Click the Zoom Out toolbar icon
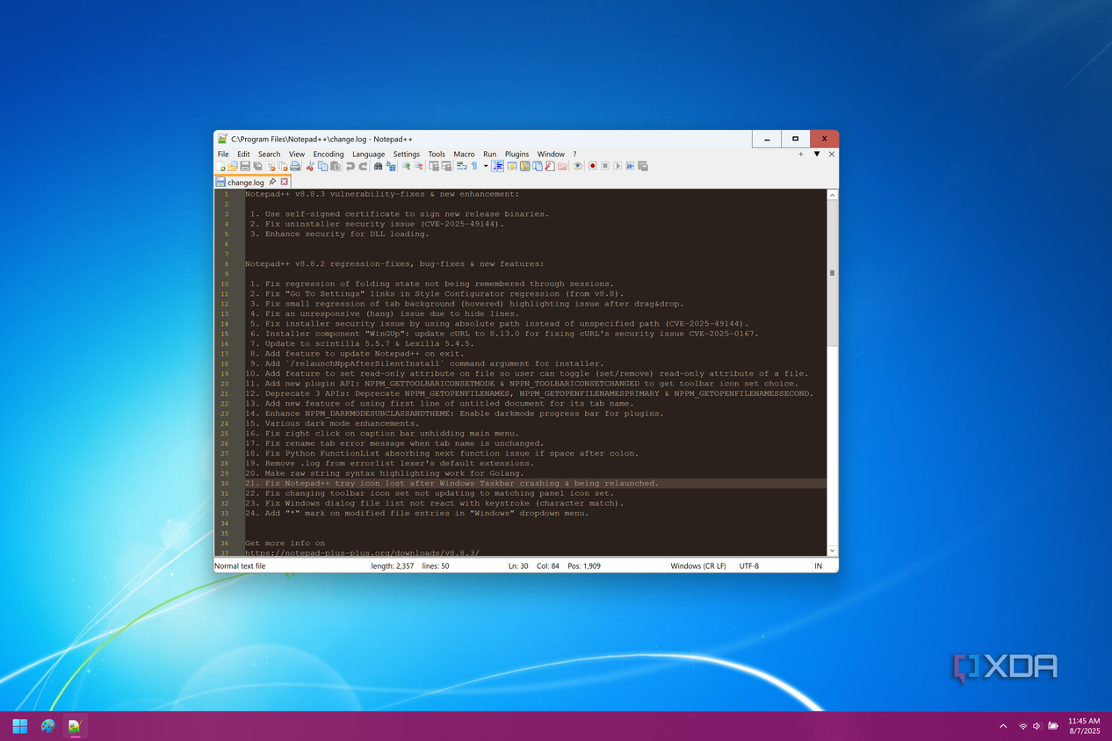Image resolution: width=1112 pixels, height=741 pixels. [x=419, y=166]
